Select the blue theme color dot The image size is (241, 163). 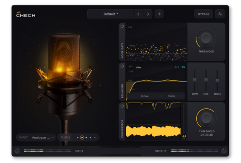[x=91, y=138]
